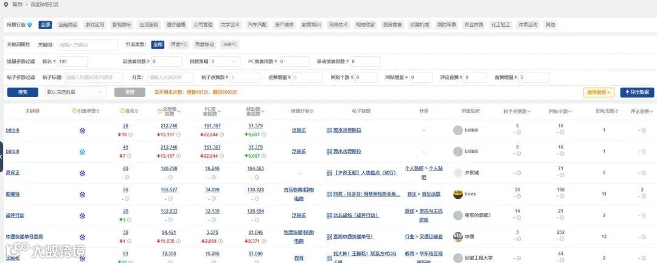This screenshot has width=657, height=263.
Task: Open the 指数涨幅 dropdown
Action: pos(225,61)
